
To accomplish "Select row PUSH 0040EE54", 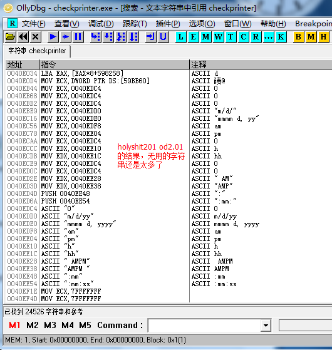I will 169,201.
